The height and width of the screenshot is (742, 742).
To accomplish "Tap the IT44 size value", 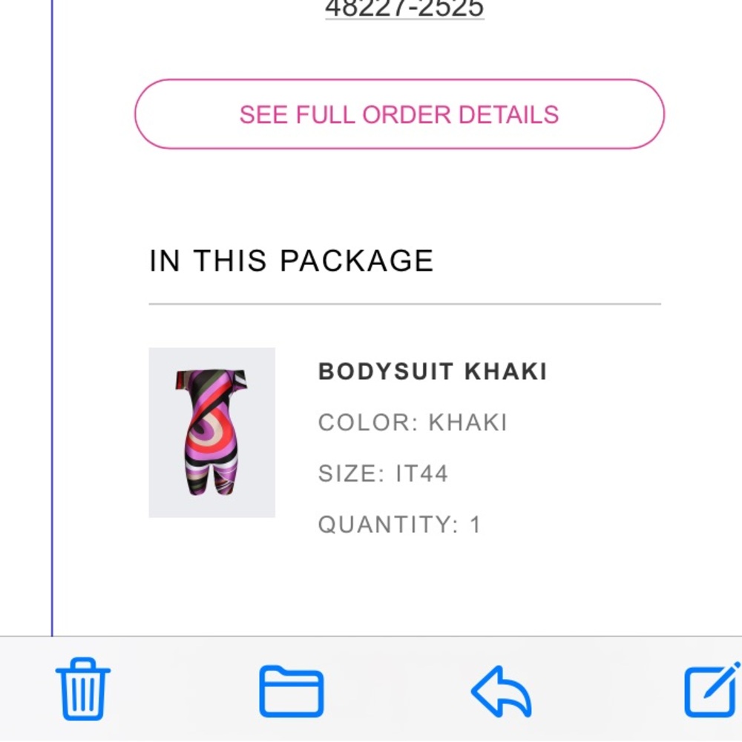I will click(421, 473).
